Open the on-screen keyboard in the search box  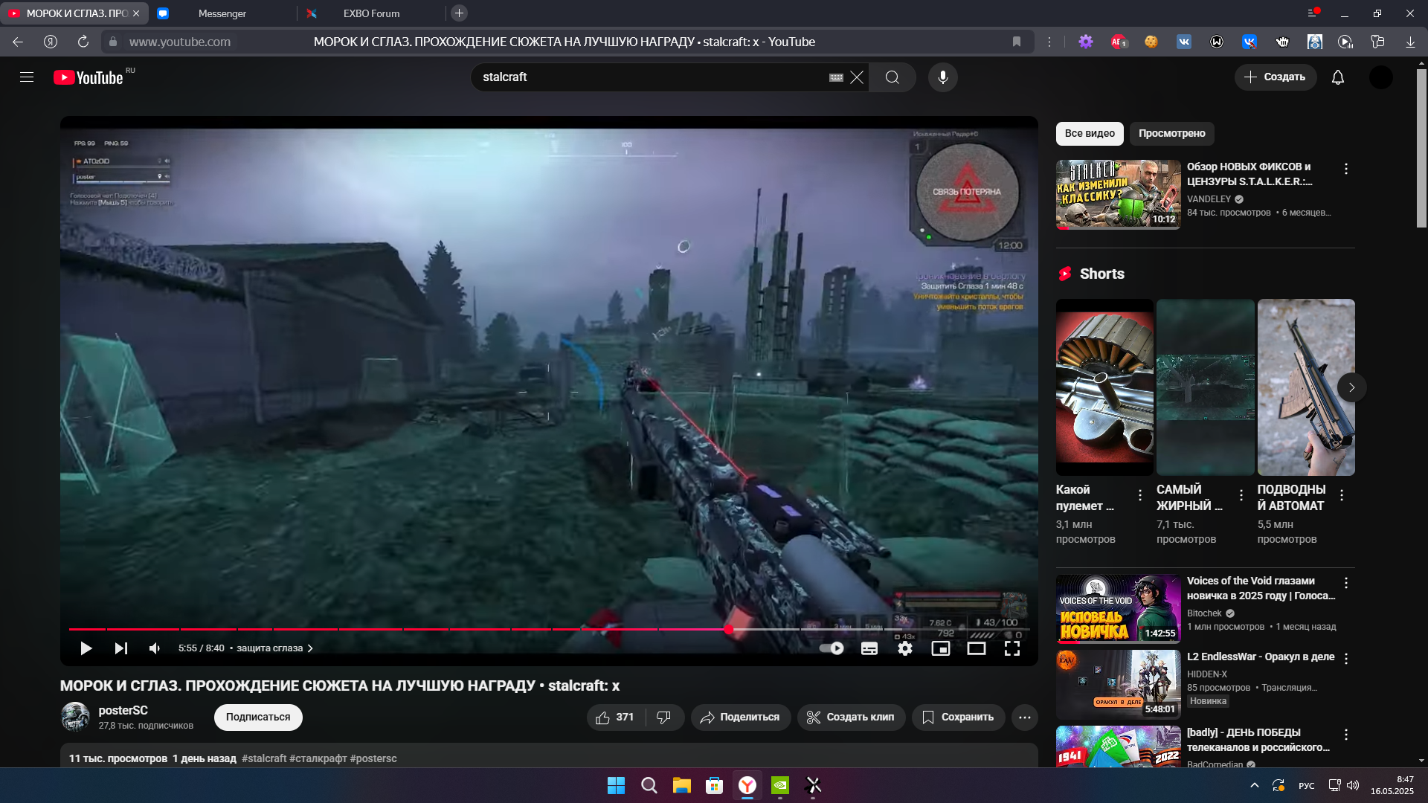click(x=836, y=77)
